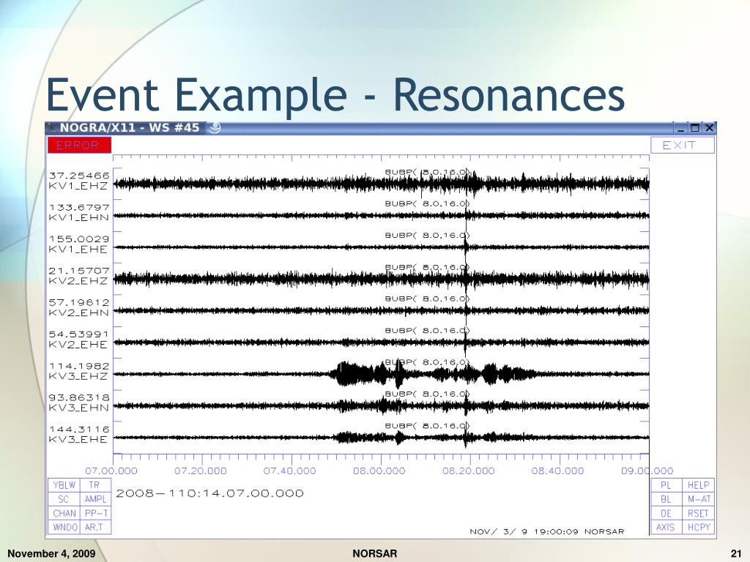Click the red ERROR button
Image resolution: width=750 pixels, height=562 pixels.
[79, 146]
